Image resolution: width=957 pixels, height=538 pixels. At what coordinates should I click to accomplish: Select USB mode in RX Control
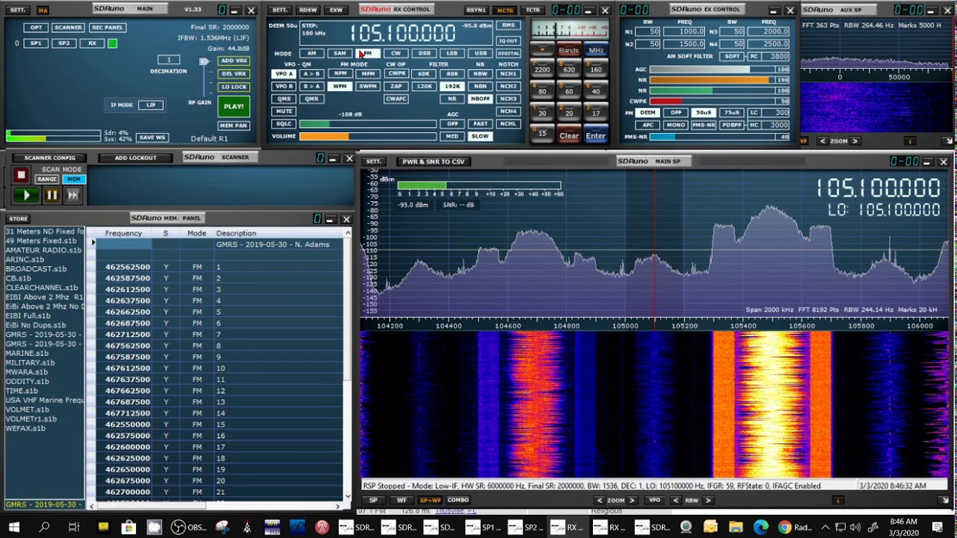[481, 54]
